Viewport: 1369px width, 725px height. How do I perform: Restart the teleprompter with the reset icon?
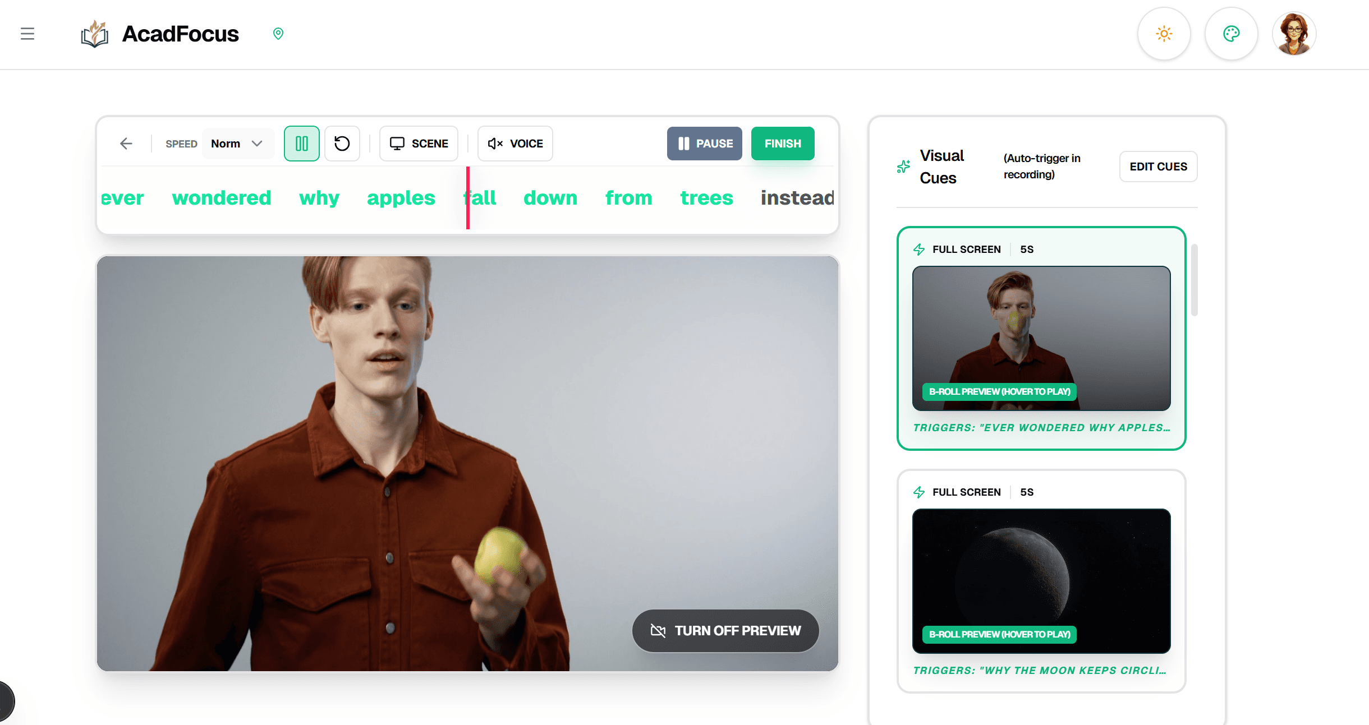pos(342,144)
